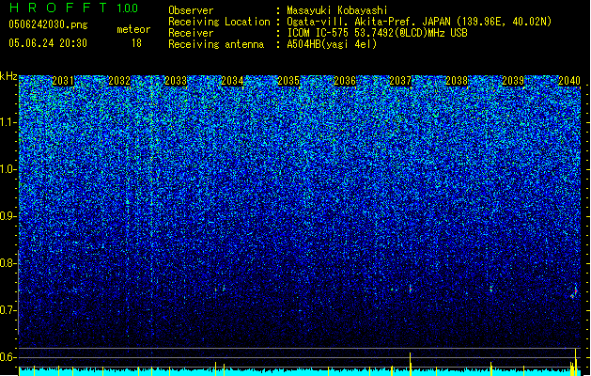Image resolution: width=591 pixels, height=376 pixels.
Task: Click the 1.0 kHz axis label
Action: point(8,169)
